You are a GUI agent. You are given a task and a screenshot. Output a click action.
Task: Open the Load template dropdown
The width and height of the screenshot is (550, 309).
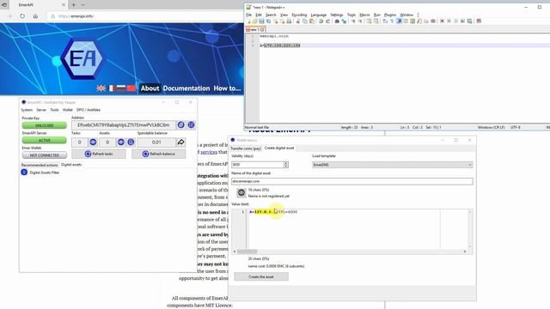pyautogui.click(x=392, y=165)
